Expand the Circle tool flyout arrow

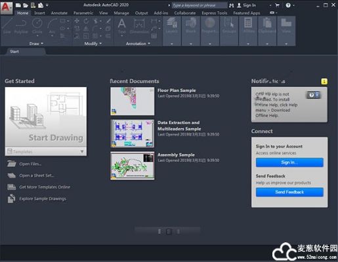(x=37, y=35)
